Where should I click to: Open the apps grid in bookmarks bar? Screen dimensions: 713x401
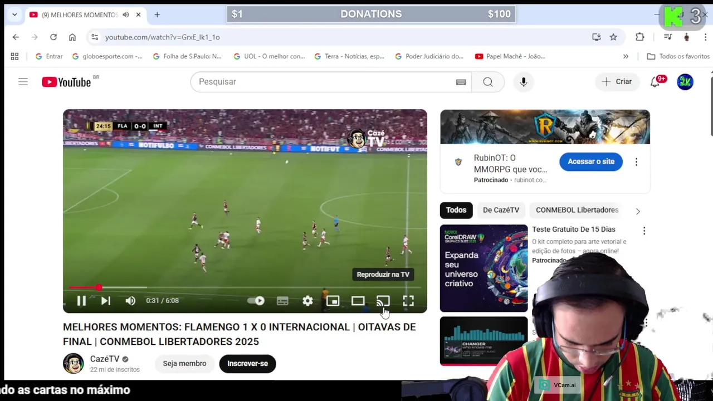pyautogui.click(x=14, y=56)
